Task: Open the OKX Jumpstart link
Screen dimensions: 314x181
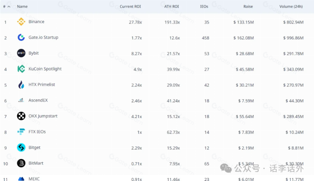Action: (x=43, y=116)
